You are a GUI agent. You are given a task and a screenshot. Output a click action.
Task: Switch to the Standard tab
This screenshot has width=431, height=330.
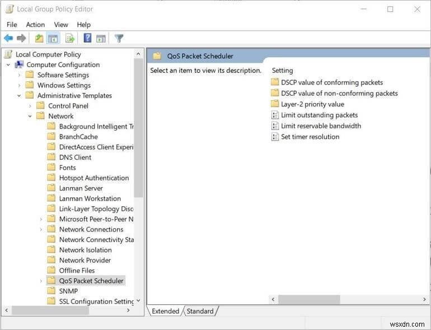(200, 311)
